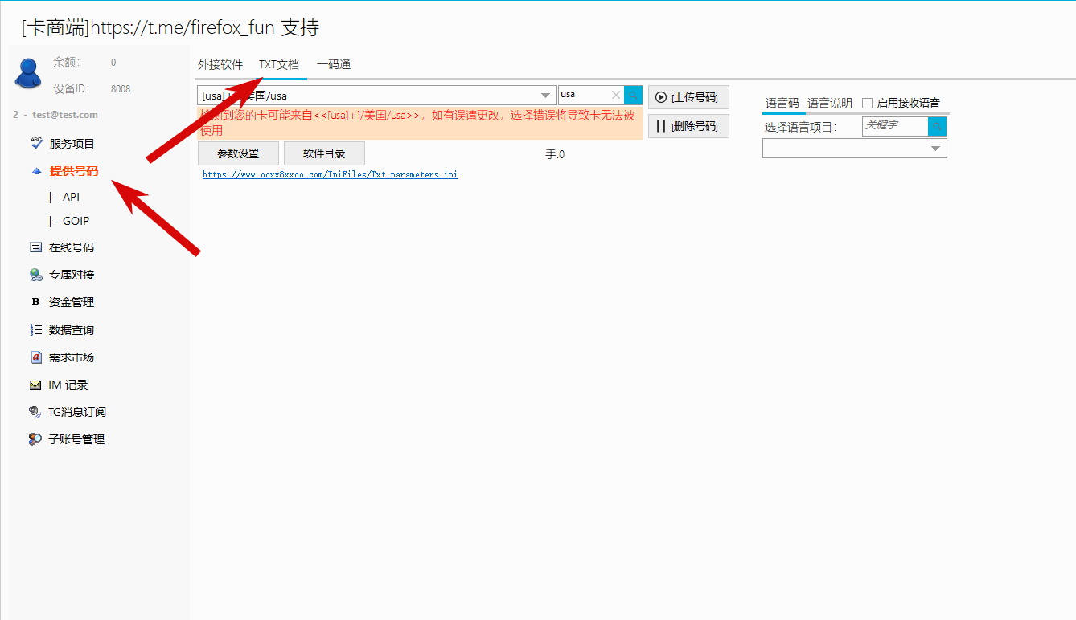Click the 服务项目 sidebar icon

(x=35, y=143)
